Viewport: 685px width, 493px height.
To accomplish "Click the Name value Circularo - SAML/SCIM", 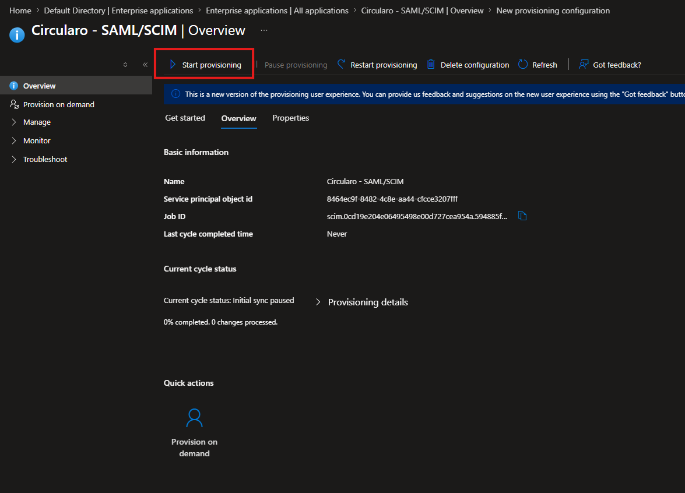I will click(365, 182).
